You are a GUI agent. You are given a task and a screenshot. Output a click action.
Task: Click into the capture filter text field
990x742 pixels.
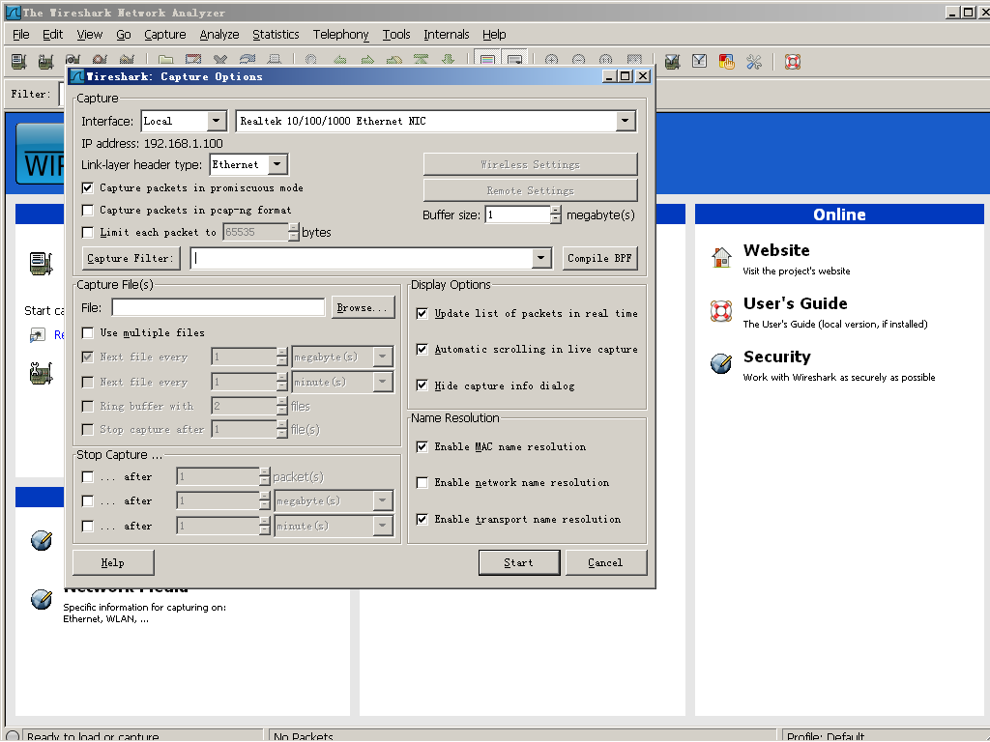click(x=362, y=257)
